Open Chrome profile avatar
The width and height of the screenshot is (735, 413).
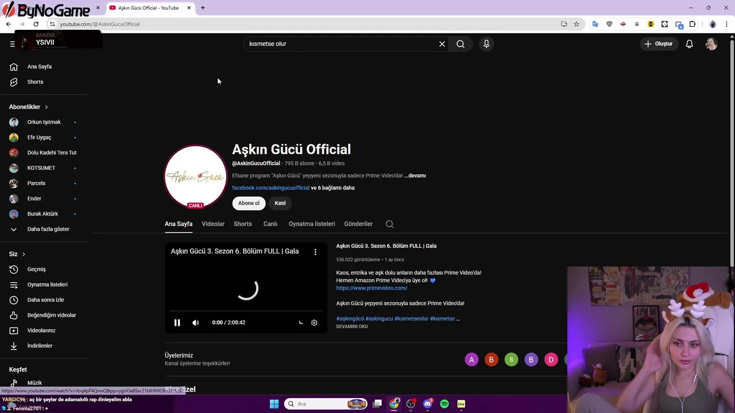tap(713, 24)
